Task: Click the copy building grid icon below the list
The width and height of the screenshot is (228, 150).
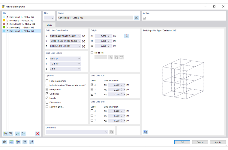Action: tap(11, 134)
